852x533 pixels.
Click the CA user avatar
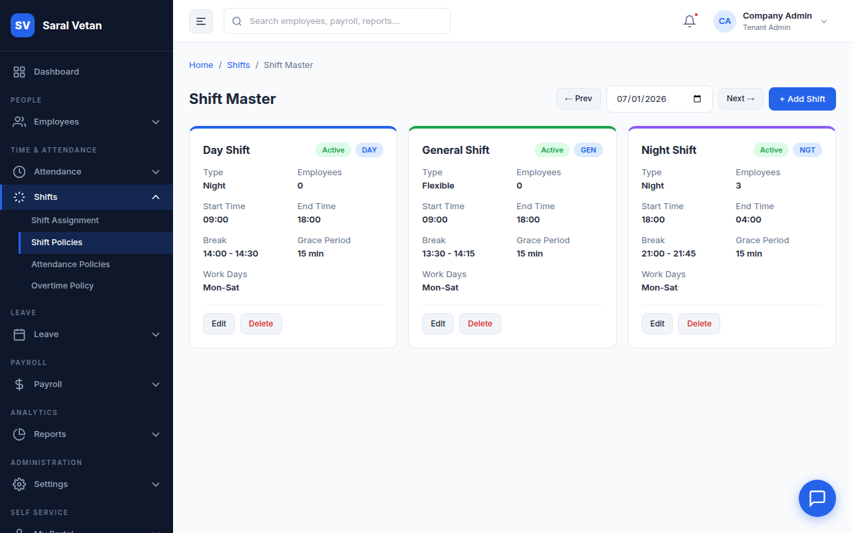pyautogui.click(x=725, y=21)
